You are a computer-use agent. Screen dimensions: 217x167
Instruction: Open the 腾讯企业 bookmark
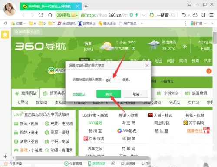[107, 23]
